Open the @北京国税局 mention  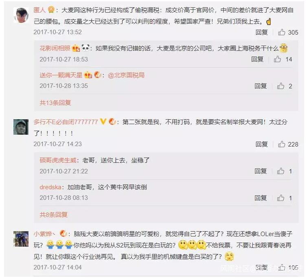pos(126,75)
